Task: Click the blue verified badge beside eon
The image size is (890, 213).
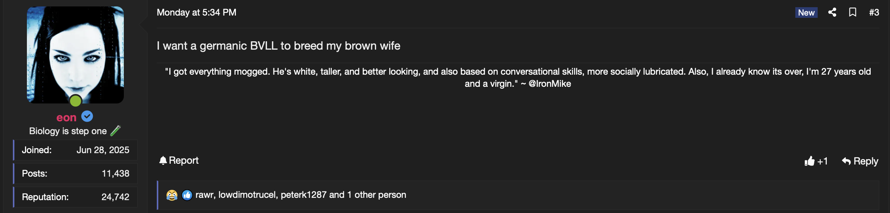Action: tap(87, 116)
